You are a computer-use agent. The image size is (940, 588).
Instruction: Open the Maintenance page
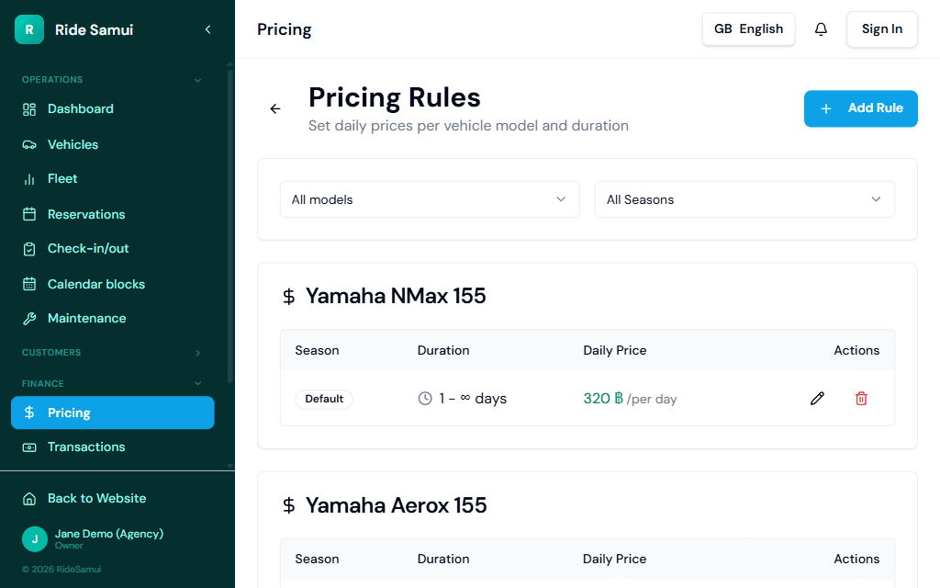click(113, 319)
